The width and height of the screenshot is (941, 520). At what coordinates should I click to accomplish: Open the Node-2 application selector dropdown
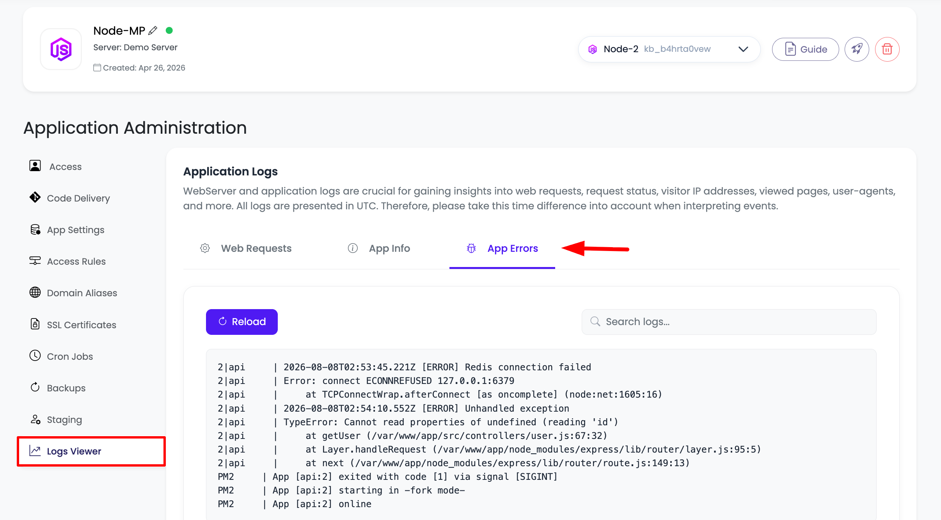[669, 49]
